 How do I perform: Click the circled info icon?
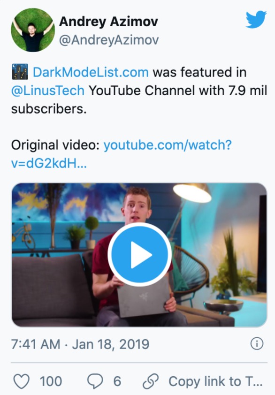click(257, 343)
